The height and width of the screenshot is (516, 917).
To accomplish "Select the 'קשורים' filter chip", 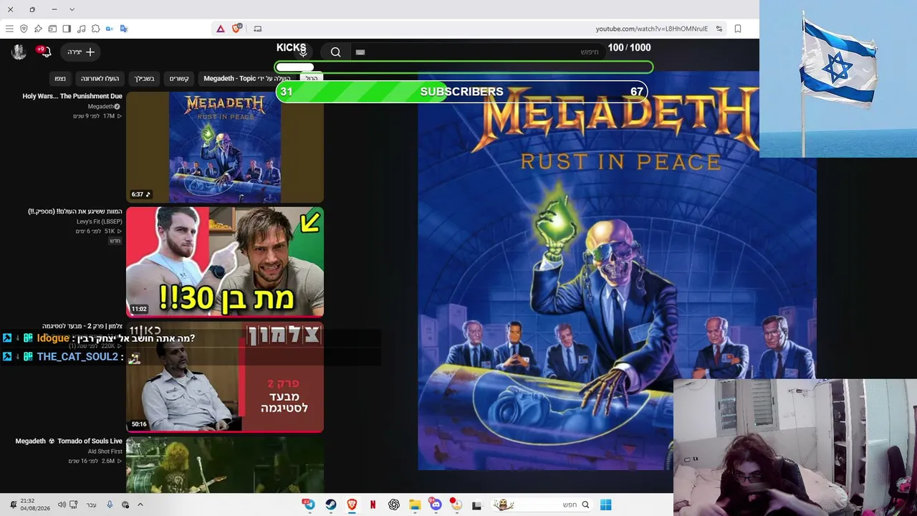I will (x=179, y=78).
